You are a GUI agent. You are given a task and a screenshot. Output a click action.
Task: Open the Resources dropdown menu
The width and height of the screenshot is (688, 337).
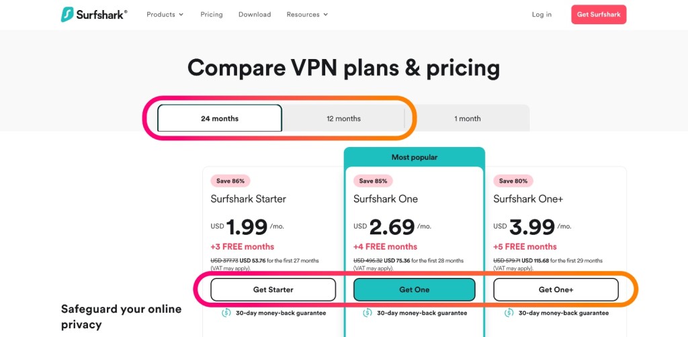point(307,15)
